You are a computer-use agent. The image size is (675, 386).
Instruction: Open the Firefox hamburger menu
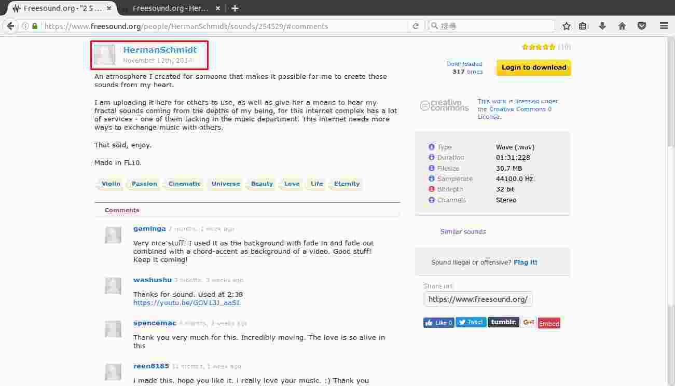(x=664, y=26)
